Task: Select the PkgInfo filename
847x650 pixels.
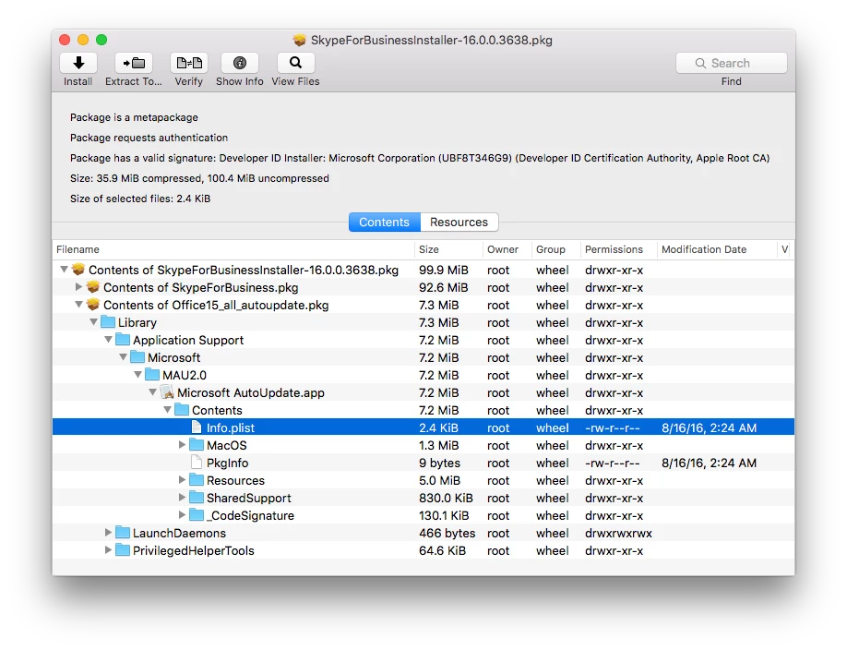Action: 227,463
